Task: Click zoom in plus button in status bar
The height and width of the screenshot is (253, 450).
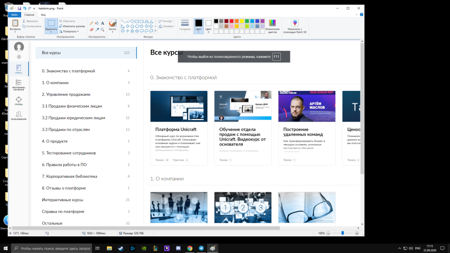Action: 357,233
